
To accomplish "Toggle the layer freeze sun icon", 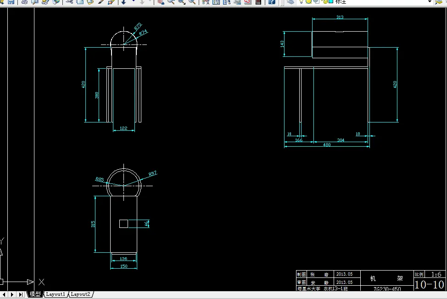I will [309, 1].
